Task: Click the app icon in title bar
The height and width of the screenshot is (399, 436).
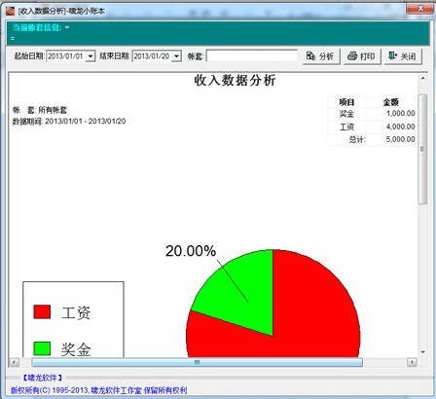Action: click(x=11, y=11)
